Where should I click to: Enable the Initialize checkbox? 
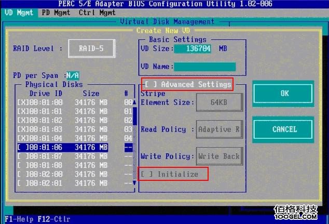click(x=147, y=174)
